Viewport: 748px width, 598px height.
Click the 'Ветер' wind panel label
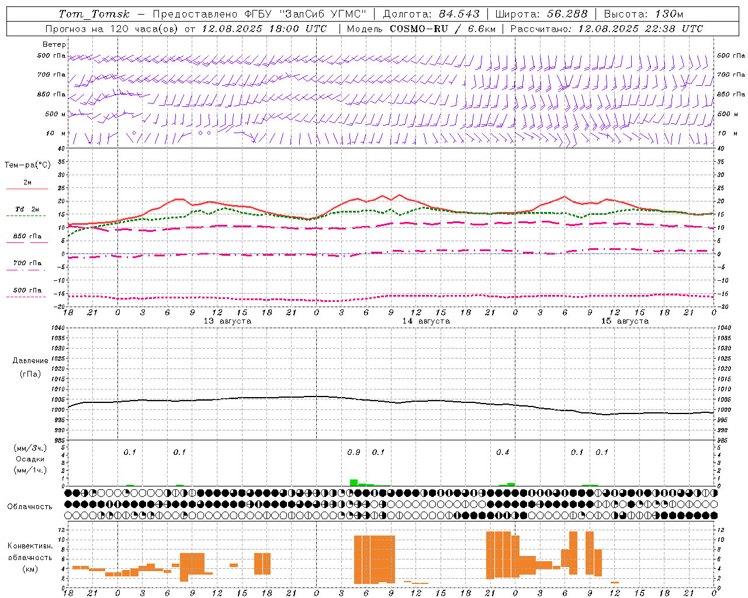point(54,44)
